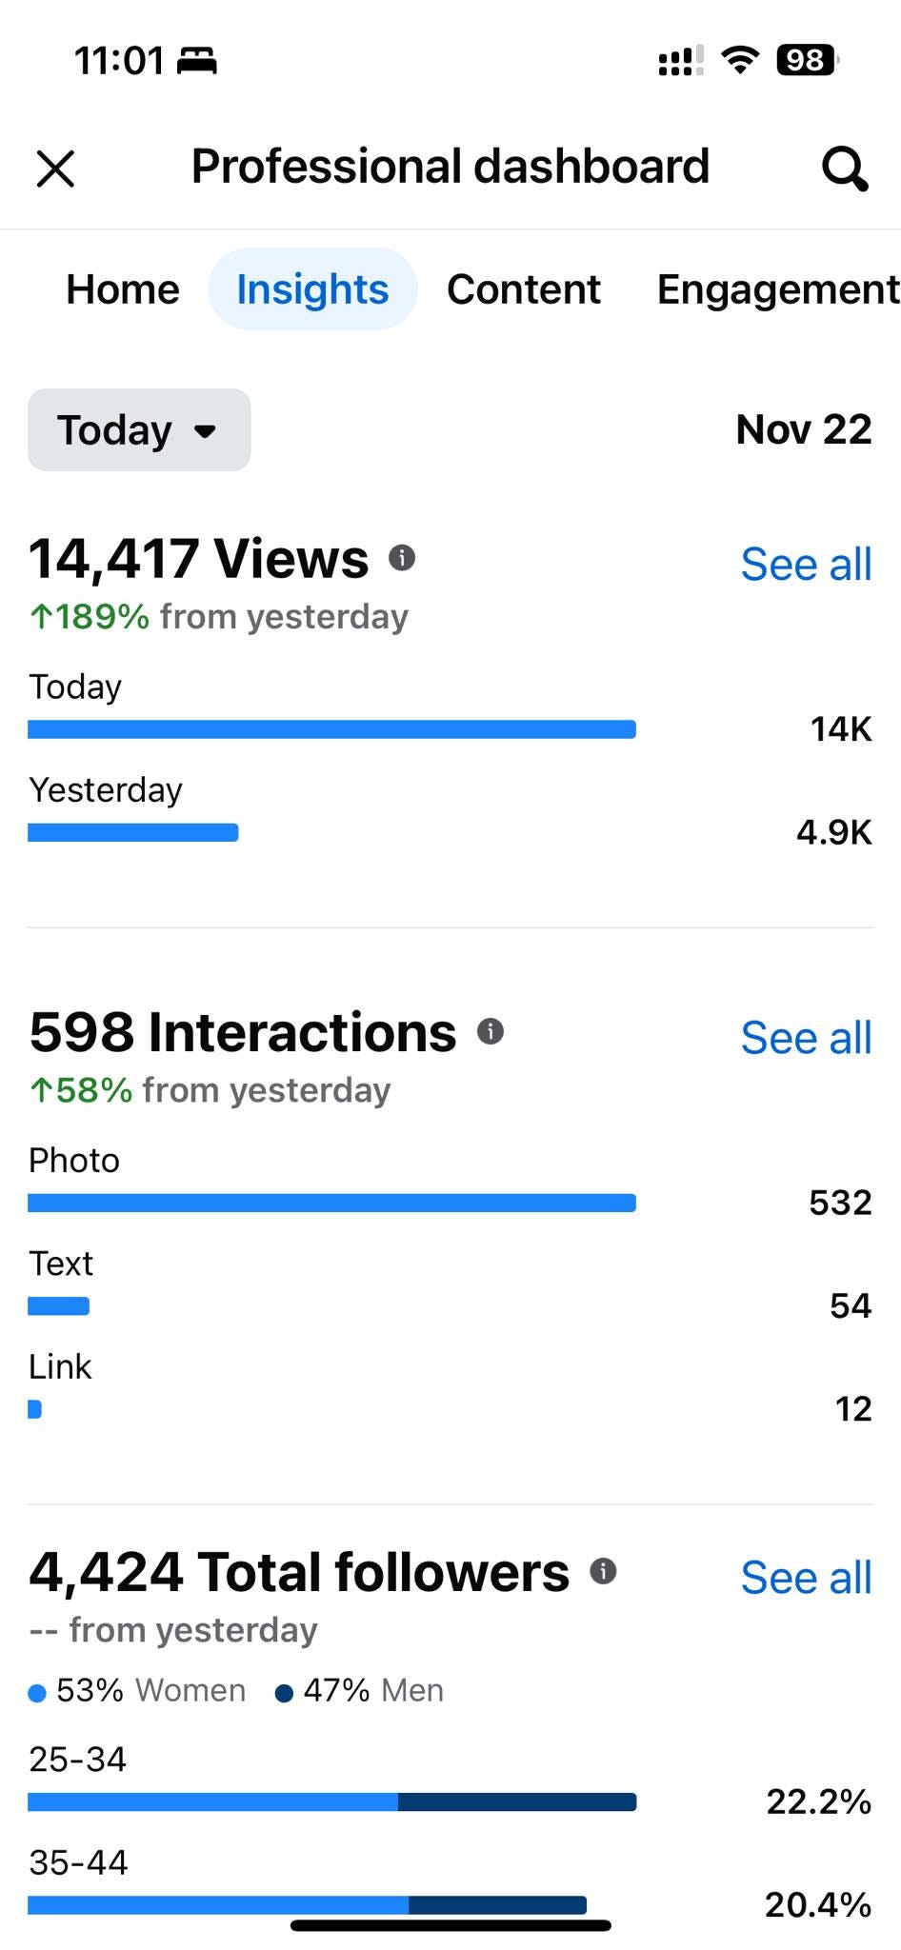This screenshot has width=901, height=1950.
Task: Switch to the Content tab
Action: (x=523, y=289)
